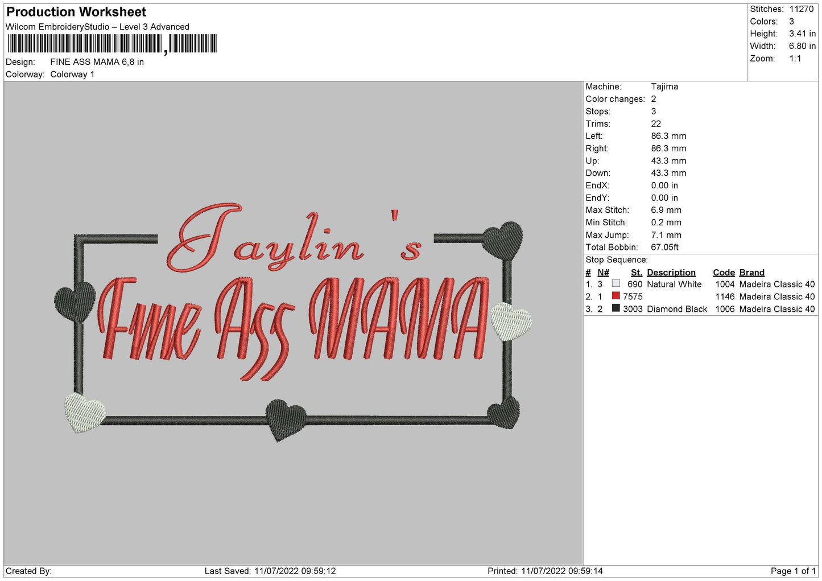Click the Down value "43.3 mm"

click(668, 173)
